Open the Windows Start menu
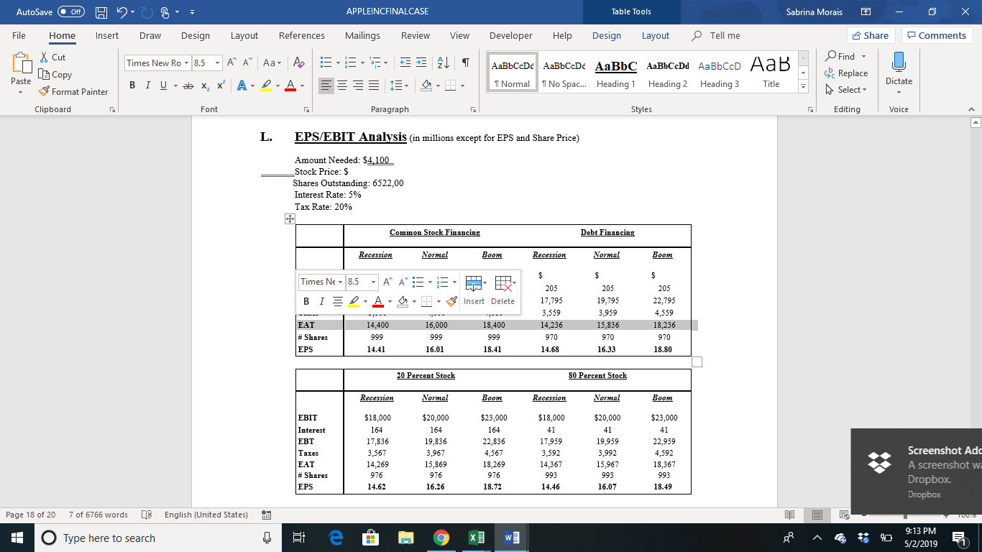 point(17,538)
